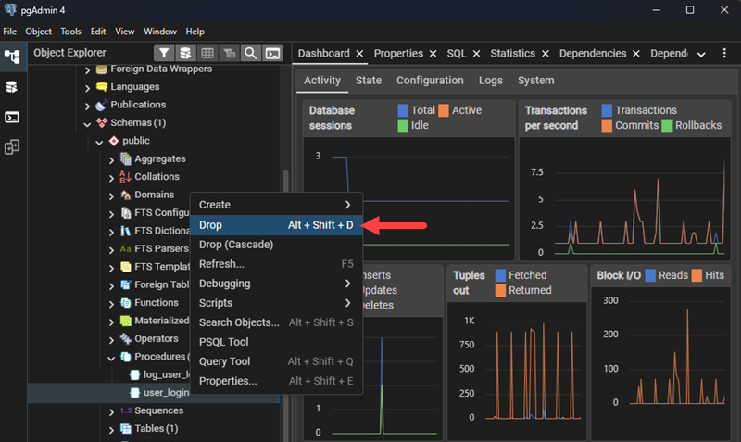Open the tab overflow dropdown chevron

tap(701, 54)
